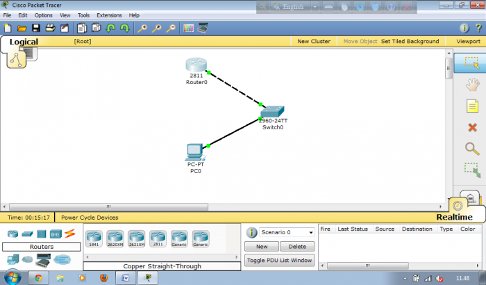Open network information via i icon

point(464,28)
